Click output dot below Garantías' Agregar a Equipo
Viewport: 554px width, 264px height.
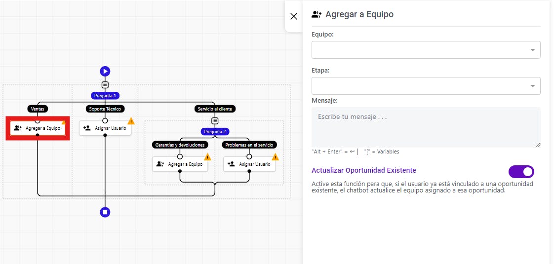[180, 171]
